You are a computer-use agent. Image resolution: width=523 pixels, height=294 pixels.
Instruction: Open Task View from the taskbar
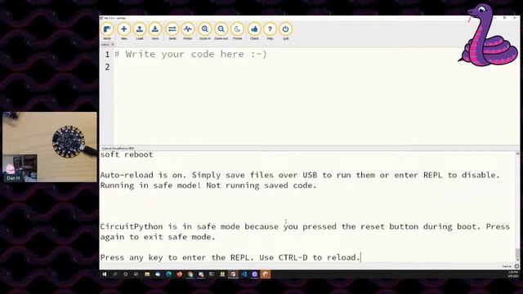tap(136, 274)
